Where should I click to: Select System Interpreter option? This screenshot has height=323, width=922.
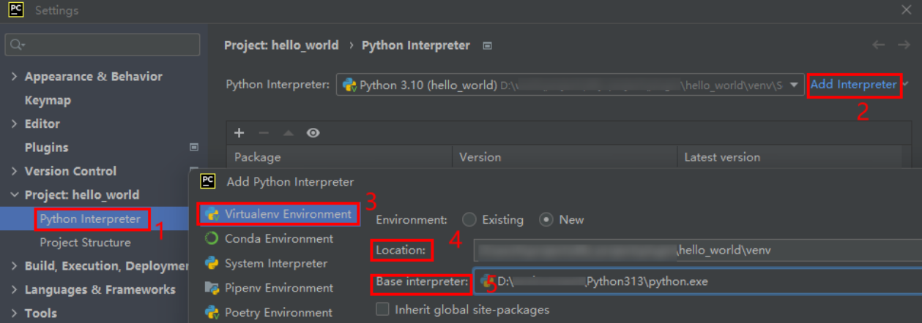pyautogui.click(x=276, y=263)
